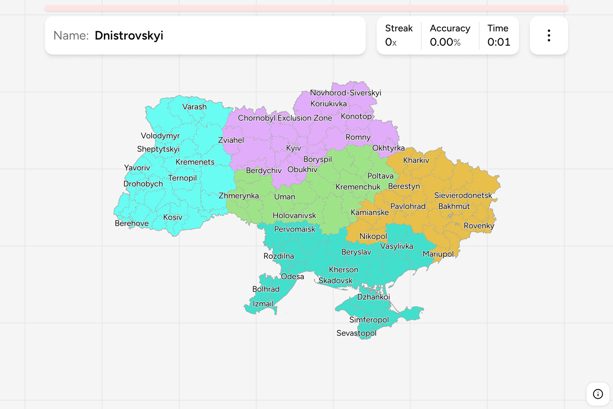Click the Accuracy percentage readout
Screen dimensions: 613x409
click(445, 42)
